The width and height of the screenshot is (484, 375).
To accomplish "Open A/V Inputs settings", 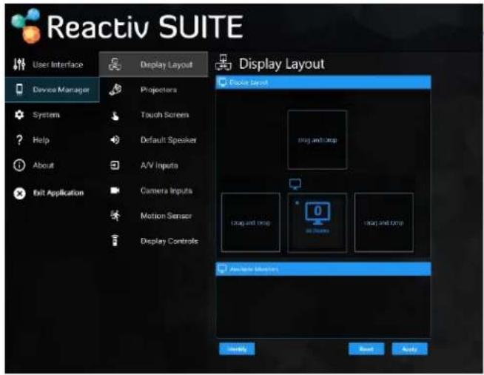I will (153, 165).
